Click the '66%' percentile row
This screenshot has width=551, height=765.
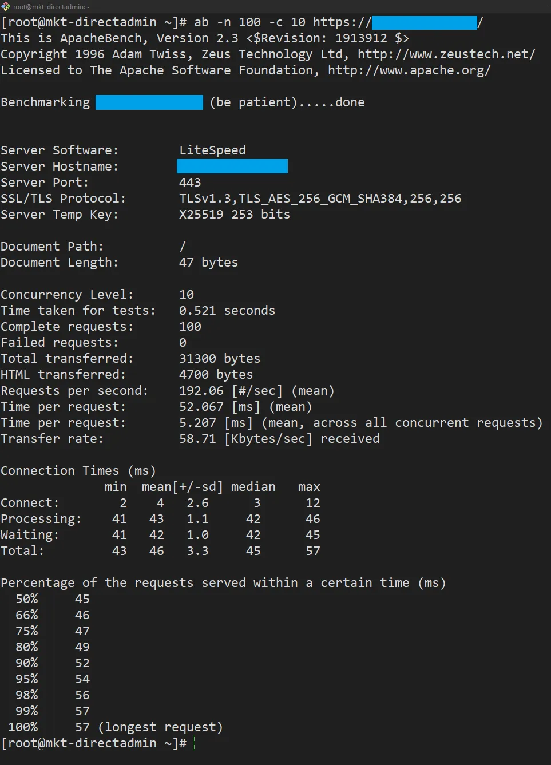click(x=53, y=615)
